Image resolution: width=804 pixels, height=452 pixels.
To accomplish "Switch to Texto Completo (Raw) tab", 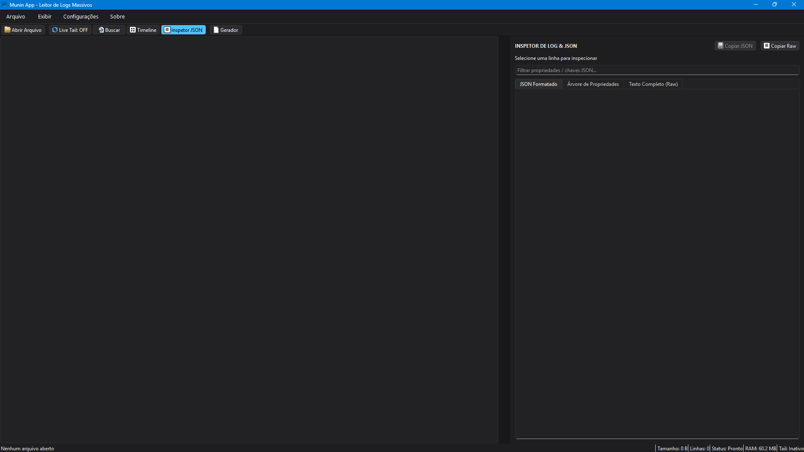I will coord(653,84).
